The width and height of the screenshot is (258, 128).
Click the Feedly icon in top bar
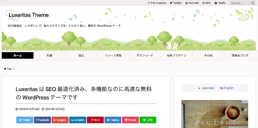coord(216,3)
